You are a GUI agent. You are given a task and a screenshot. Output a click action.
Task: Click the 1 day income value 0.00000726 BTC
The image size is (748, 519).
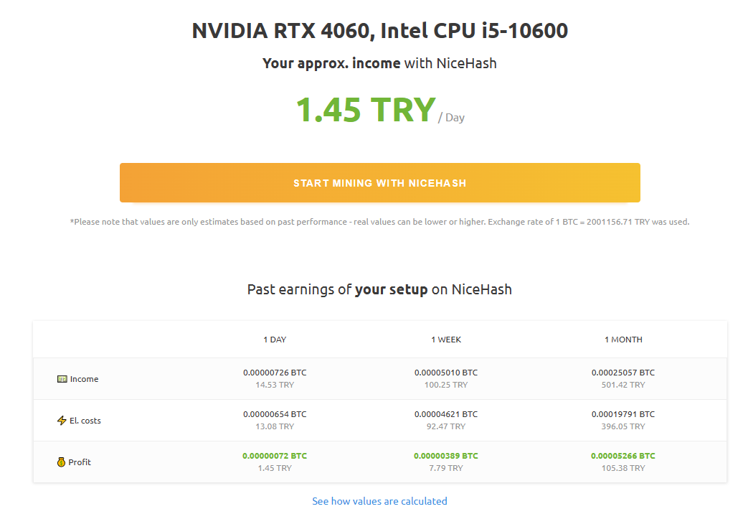[275, 373]
